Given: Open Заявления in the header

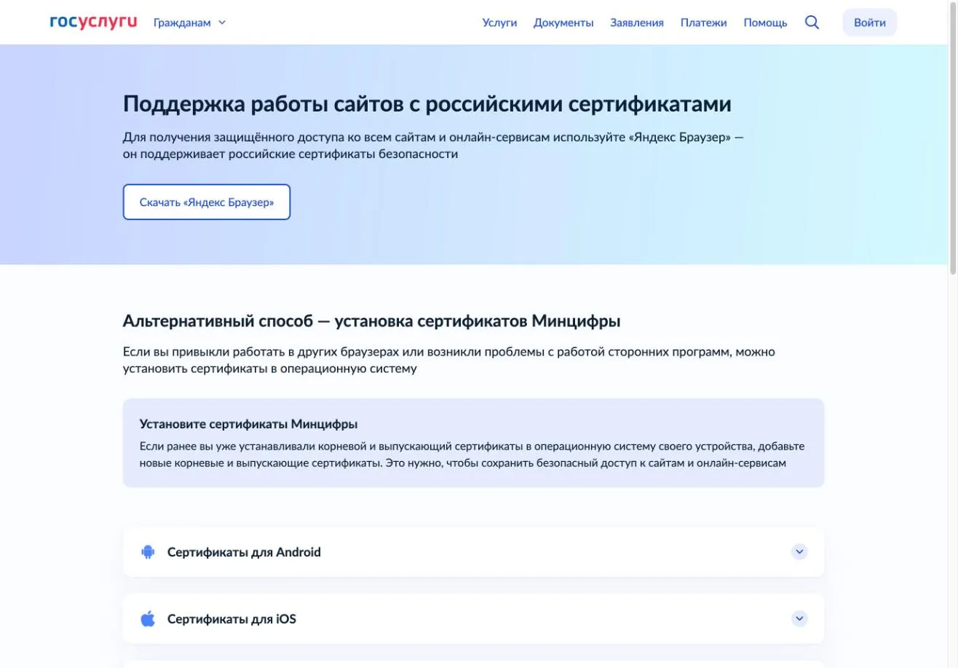Looking at the screenshot, I should click(637, 23).
